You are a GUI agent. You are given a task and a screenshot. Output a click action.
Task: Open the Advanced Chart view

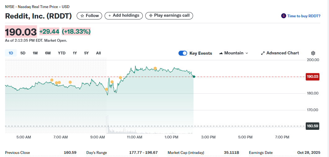pos(280,53)
